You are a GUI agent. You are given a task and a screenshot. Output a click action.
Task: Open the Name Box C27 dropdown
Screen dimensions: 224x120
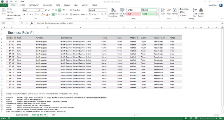[13, 23]
